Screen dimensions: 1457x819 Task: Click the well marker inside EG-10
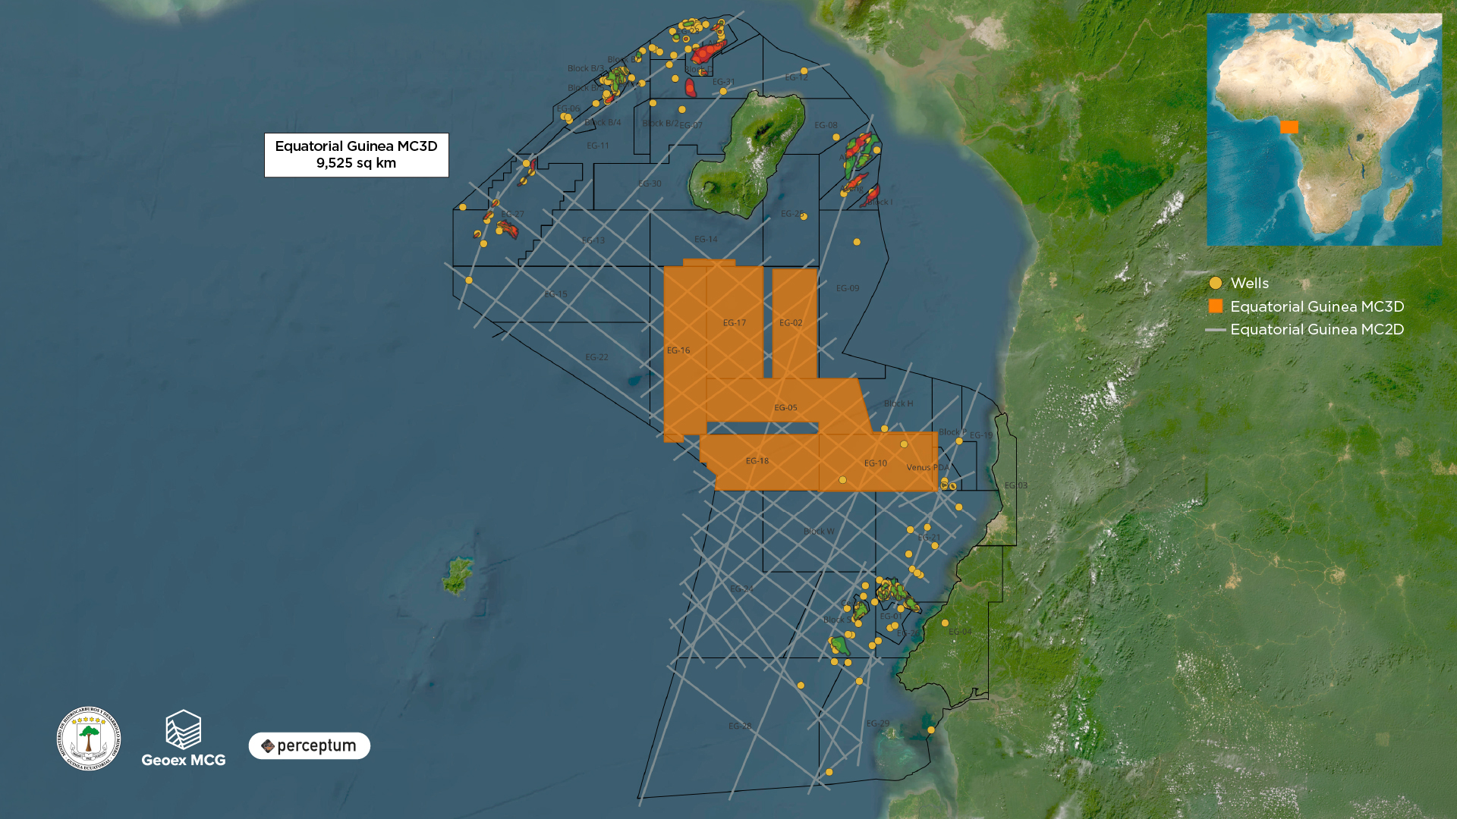[x=842, y=480]
